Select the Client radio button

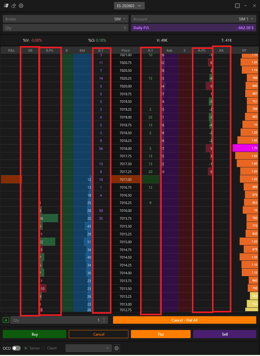tap(43, 348)
